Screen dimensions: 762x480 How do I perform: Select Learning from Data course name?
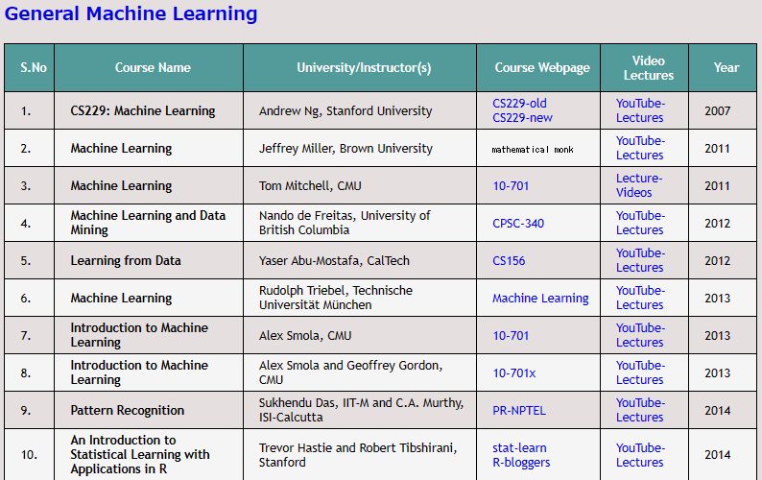126,261
